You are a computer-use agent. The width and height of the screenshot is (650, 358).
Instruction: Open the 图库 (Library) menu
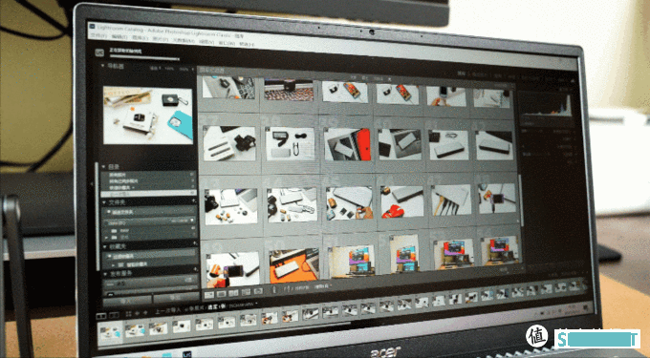click(140, 38)
